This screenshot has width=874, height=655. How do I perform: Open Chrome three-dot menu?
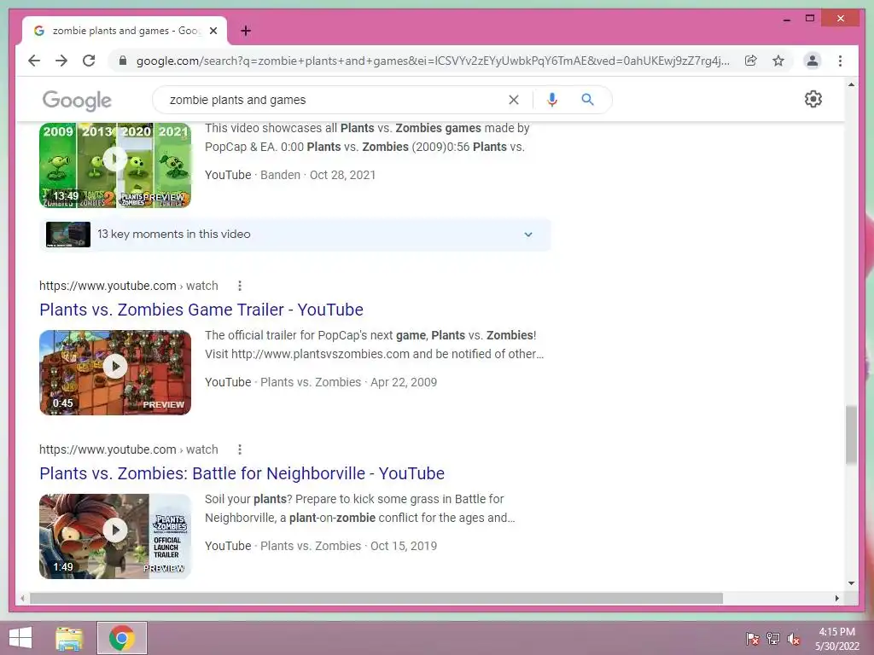(x=840, y=61)
